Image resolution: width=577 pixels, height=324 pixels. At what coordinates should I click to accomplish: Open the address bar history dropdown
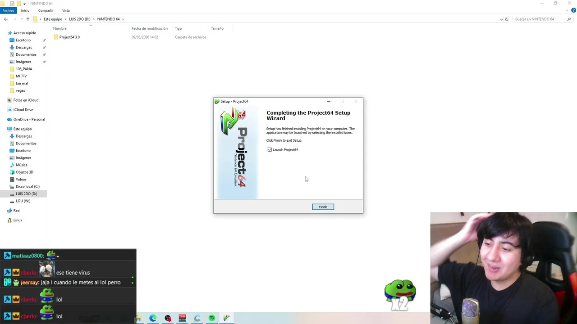(x=501, y=19)
